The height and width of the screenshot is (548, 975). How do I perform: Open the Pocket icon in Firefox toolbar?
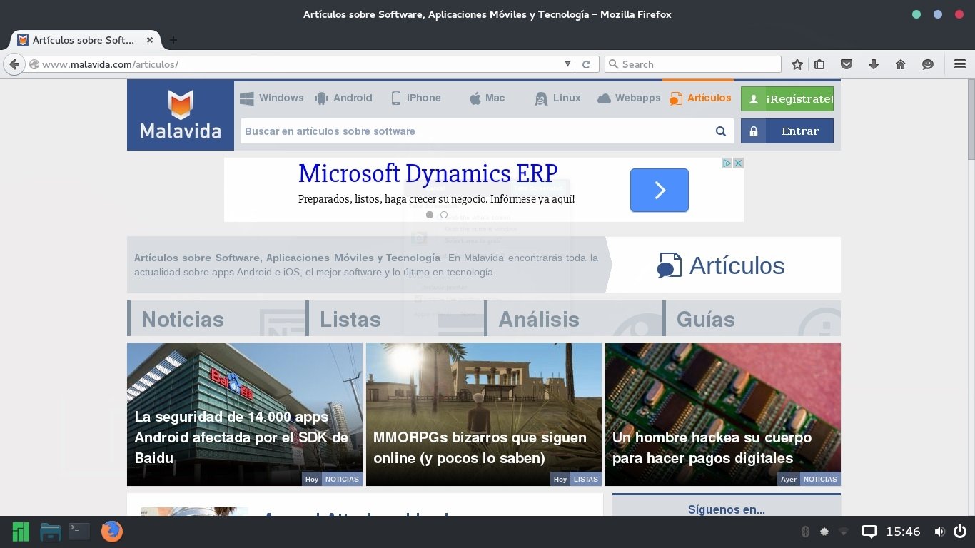(847, 64)
